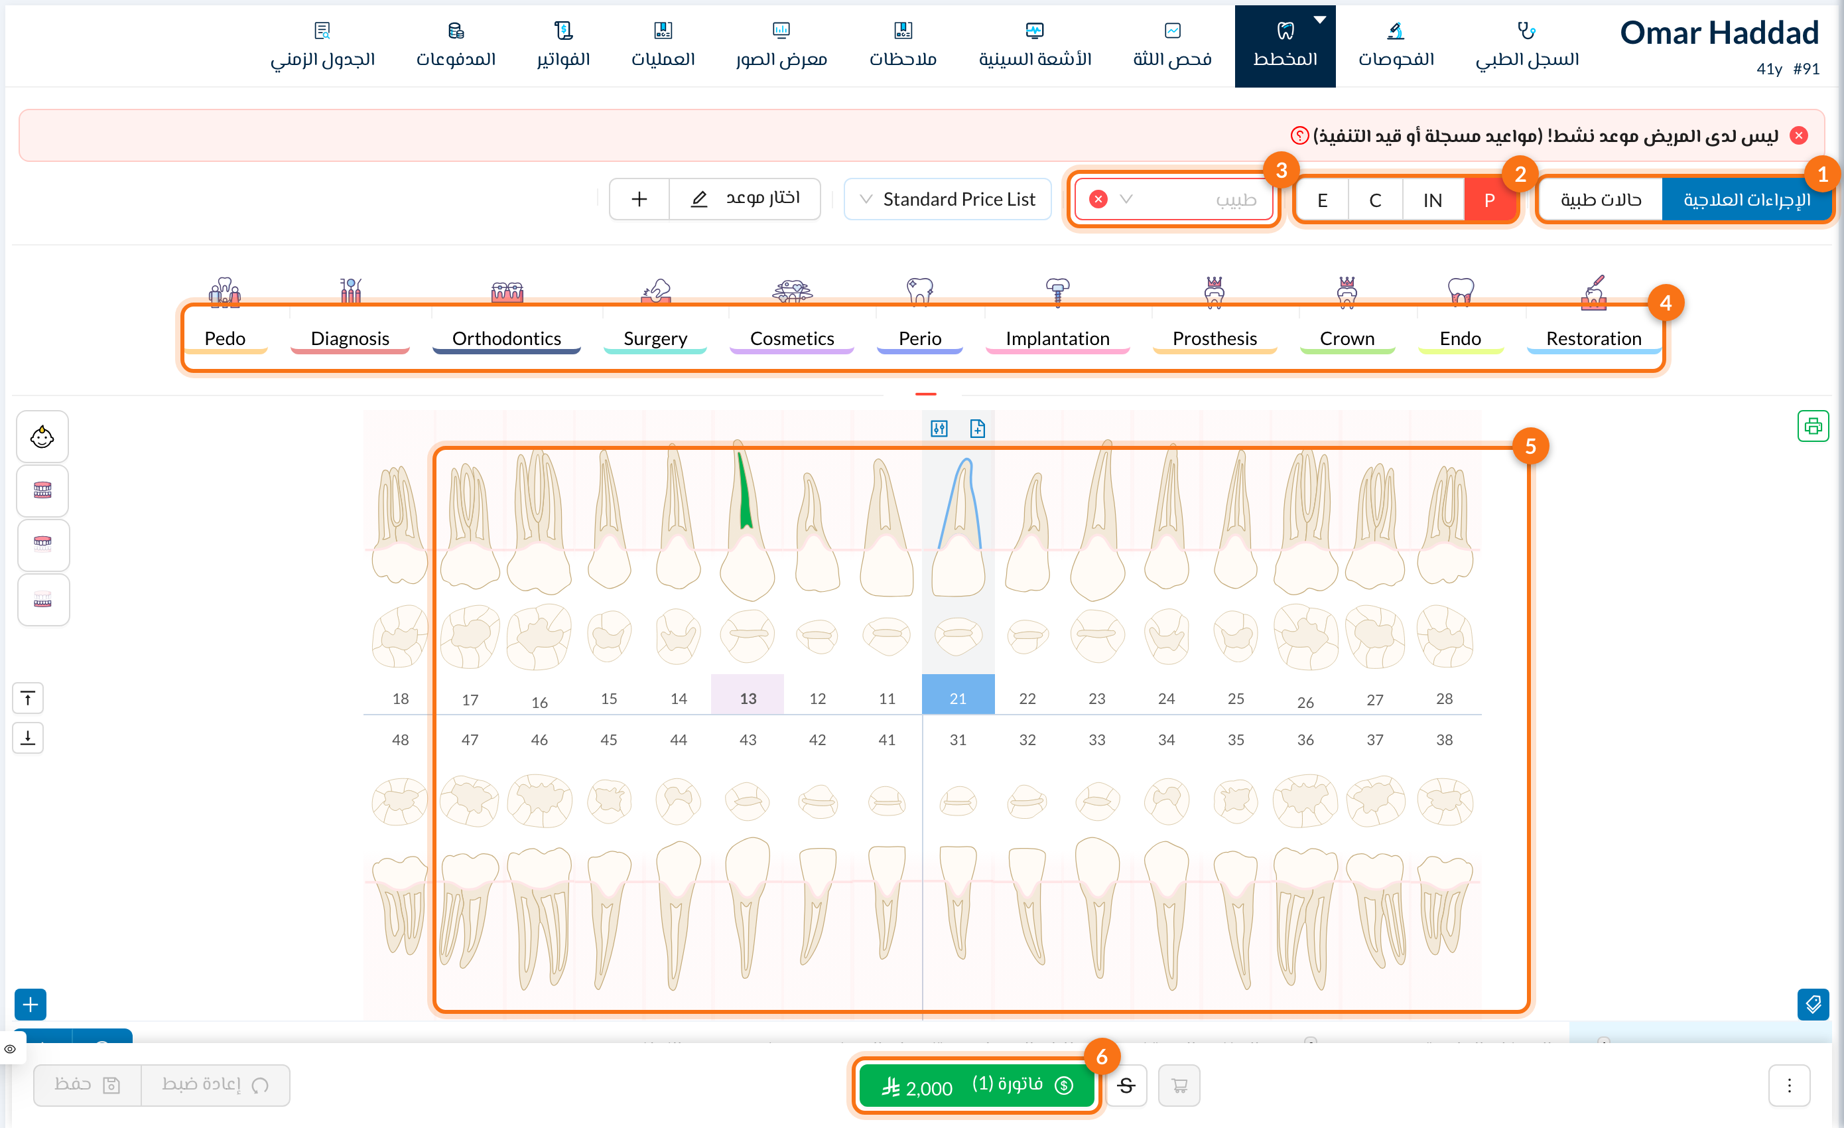Select tooth number 13 label
The image size is (1844, 1128).
pos(748,697)
